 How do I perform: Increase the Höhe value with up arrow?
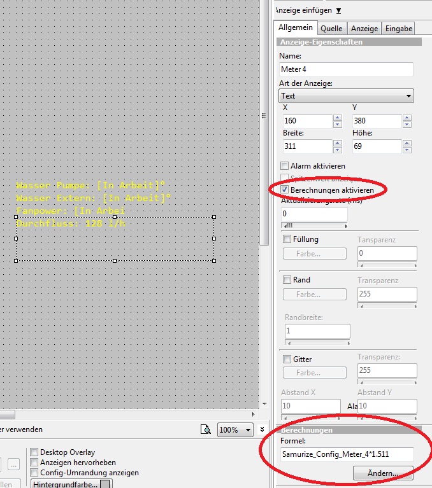407,143
